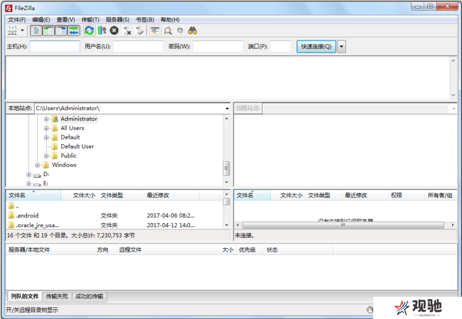Image resolution: width=462 pixels, height=319 pixels.
Task: Click the local file list scroll down arrow
Action: point(226,225)
